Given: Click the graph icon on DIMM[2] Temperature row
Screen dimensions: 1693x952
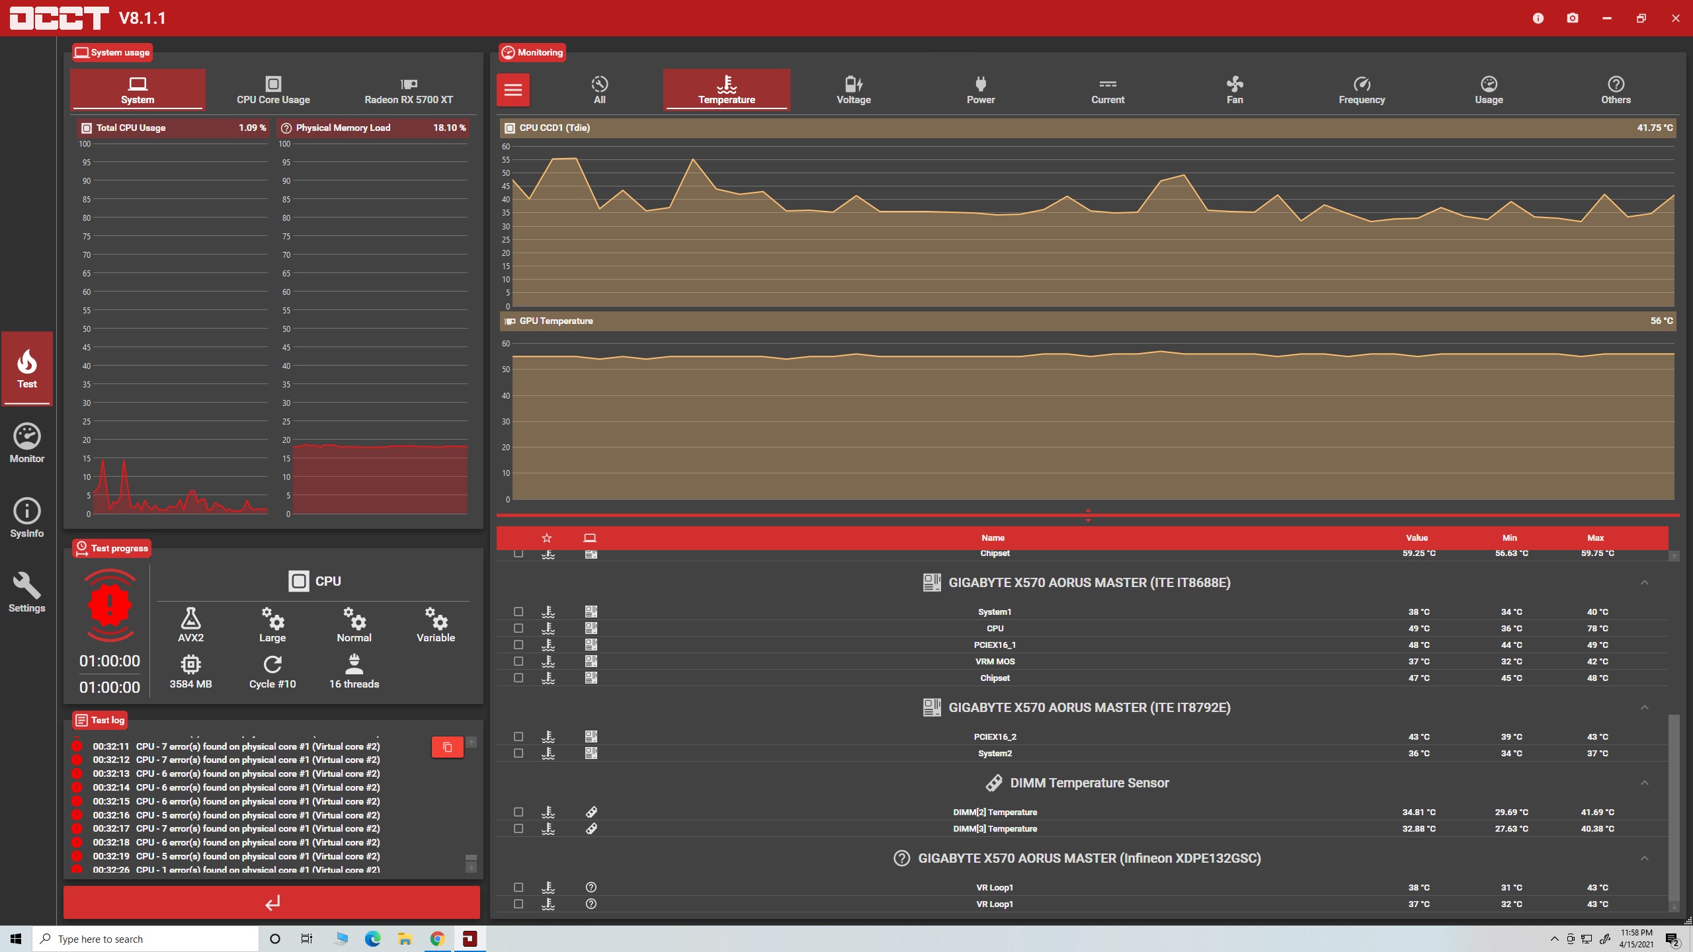Looking at the screenshot, I should point(548,812).
